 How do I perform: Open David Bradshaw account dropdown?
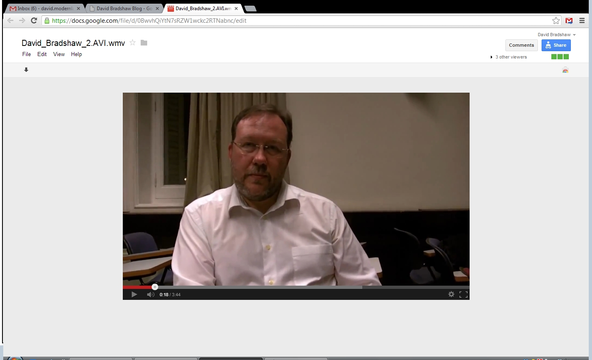click(556, 35)
